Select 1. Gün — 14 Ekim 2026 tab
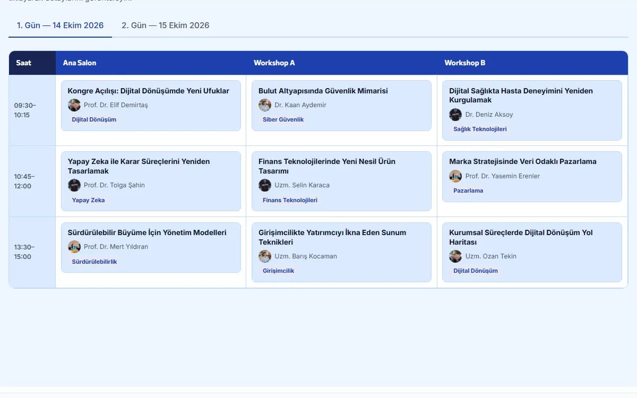Viewport: 637px width, 398px height. (x=60, y=25)
